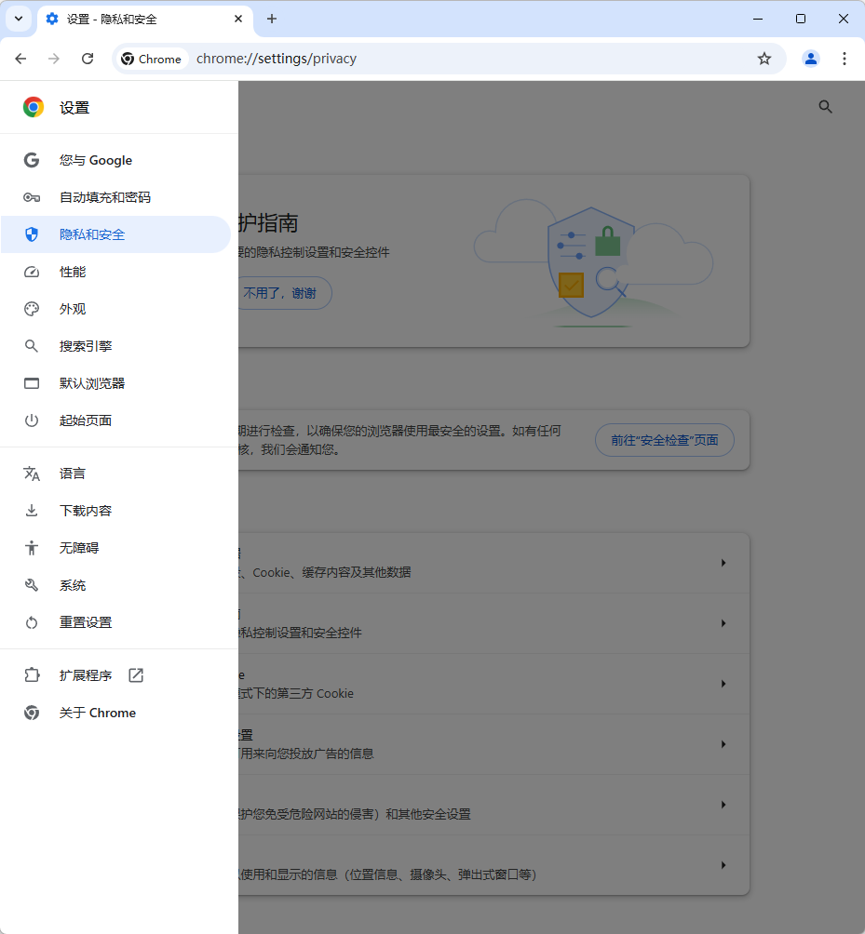Click the paintbrush icon beside 外观

point(31,308)
